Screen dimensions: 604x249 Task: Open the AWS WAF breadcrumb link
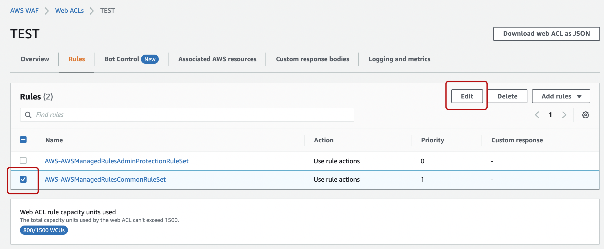(24, 11)
